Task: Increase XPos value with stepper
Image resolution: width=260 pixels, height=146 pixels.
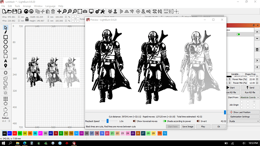Action: (19, 16)
